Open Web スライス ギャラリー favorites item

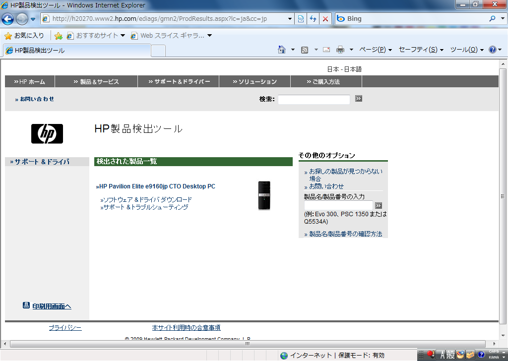[171, 36]
